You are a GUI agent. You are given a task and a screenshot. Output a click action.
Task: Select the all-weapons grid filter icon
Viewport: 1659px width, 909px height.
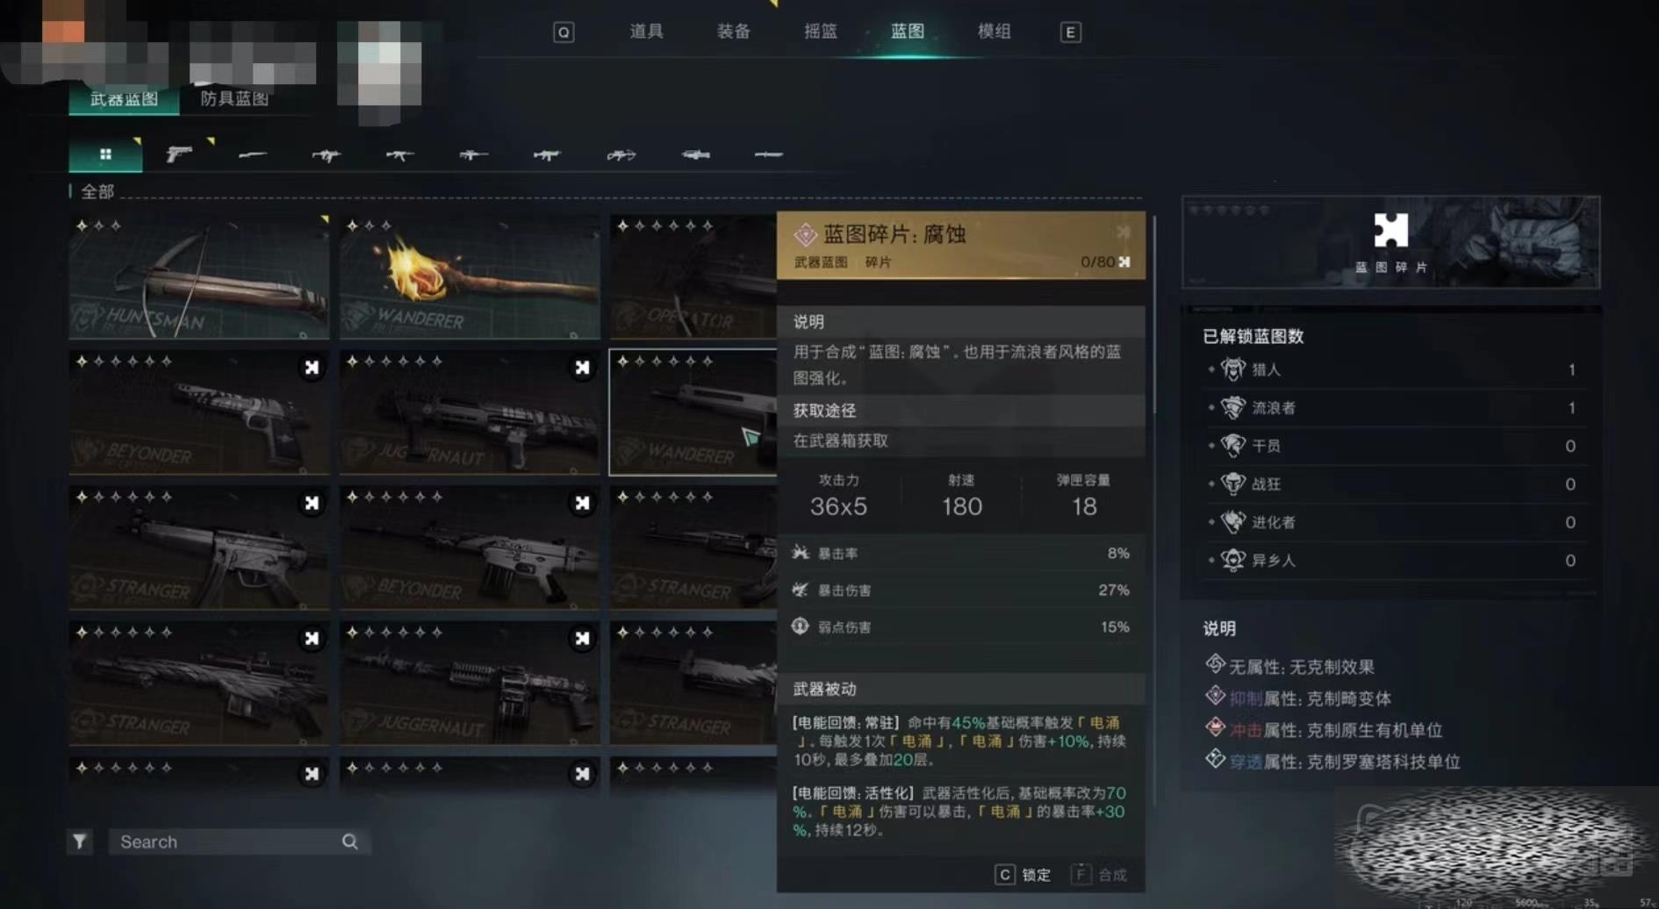pos(105,154)
